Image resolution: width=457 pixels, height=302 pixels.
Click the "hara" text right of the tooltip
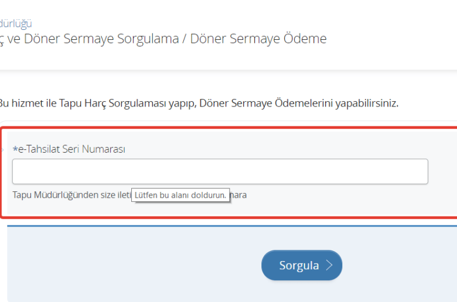tap(238, 195)
